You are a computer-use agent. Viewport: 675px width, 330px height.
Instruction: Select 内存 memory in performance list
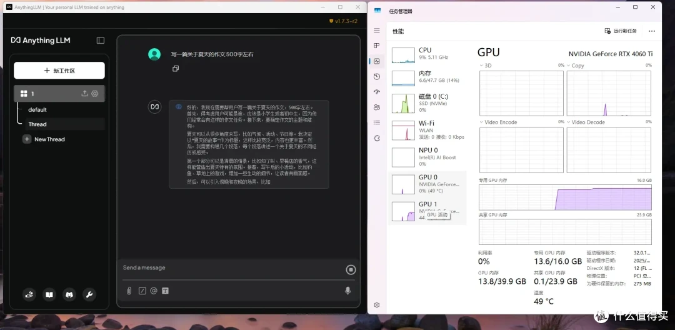[x=427, y=77]
